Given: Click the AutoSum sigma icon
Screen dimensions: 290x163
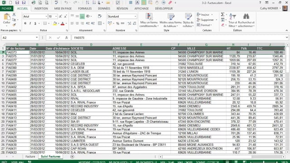Looking at the screenshot, I should (222, 14).
